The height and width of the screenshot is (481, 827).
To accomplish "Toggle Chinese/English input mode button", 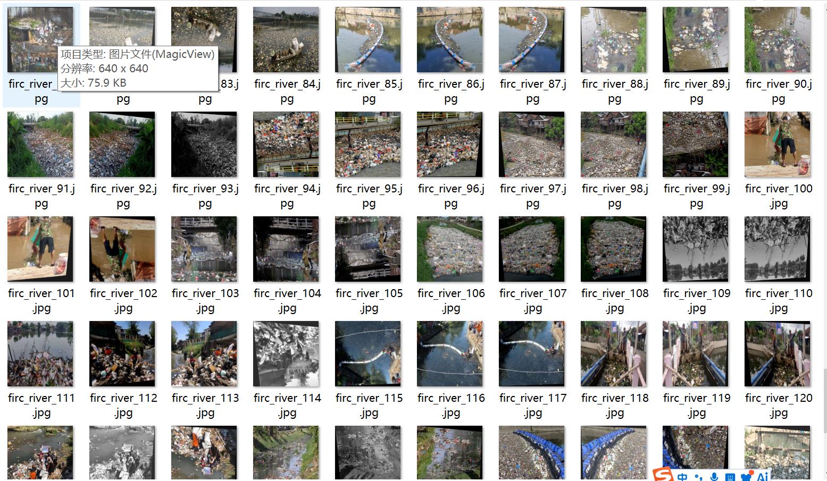I will point(682,477).
